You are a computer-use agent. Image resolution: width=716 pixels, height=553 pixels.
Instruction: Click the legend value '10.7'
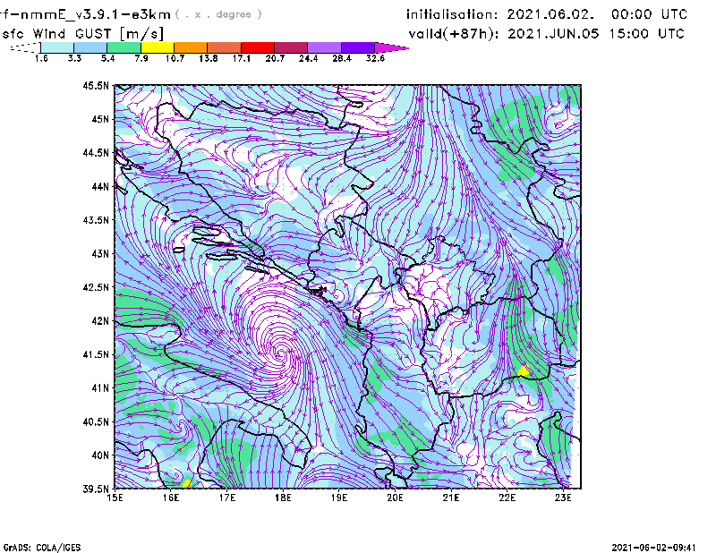click(175, 58)
